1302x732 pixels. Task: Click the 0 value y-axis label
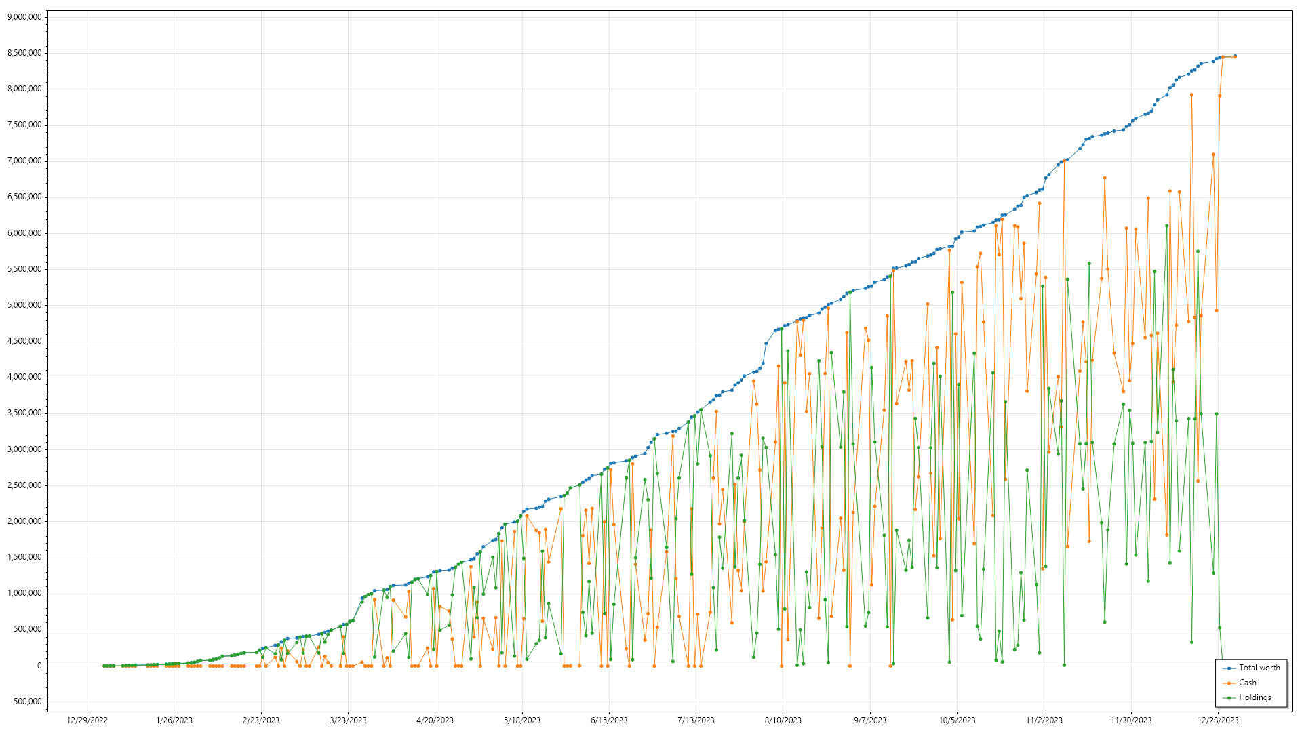[39, 666]
